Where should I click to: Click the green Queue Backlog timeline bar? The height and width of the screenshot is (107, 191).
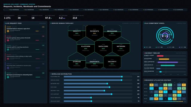coord(168,65)
